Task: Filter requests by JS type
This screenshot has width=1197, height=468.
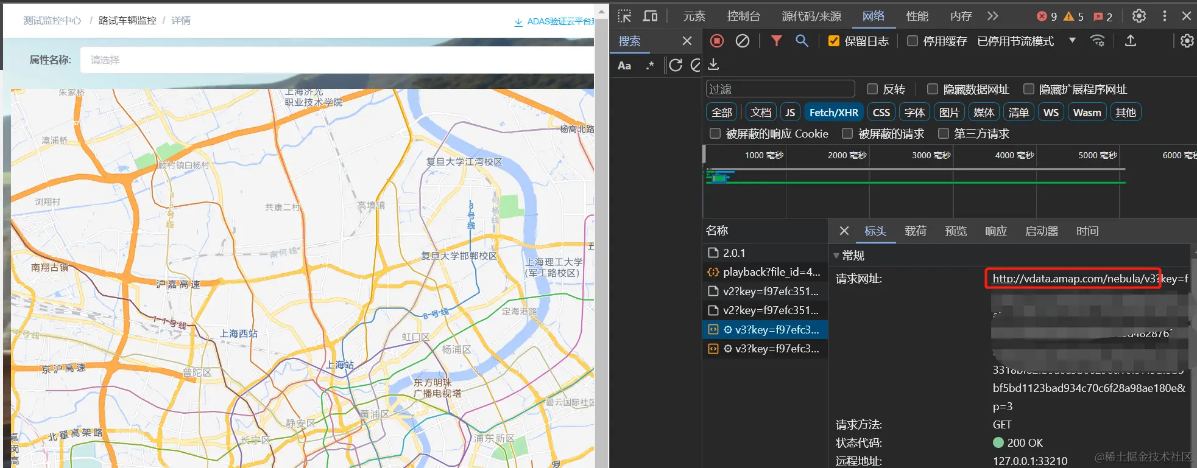Action: (790, 112)
